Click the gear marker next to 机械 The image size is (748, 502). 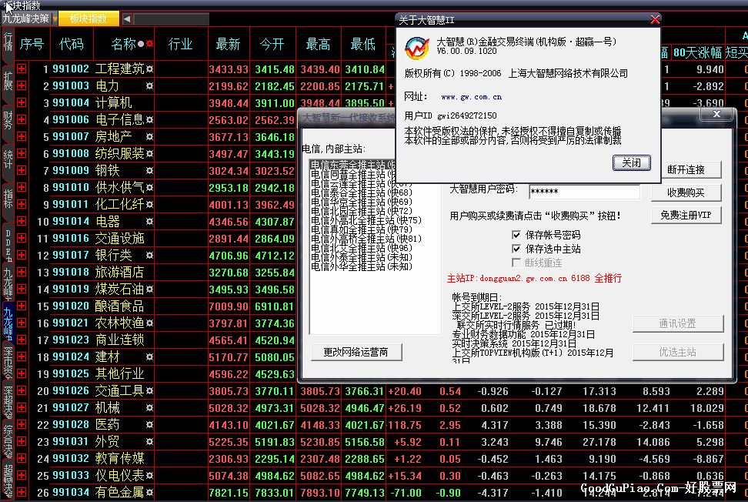[150, 407]
